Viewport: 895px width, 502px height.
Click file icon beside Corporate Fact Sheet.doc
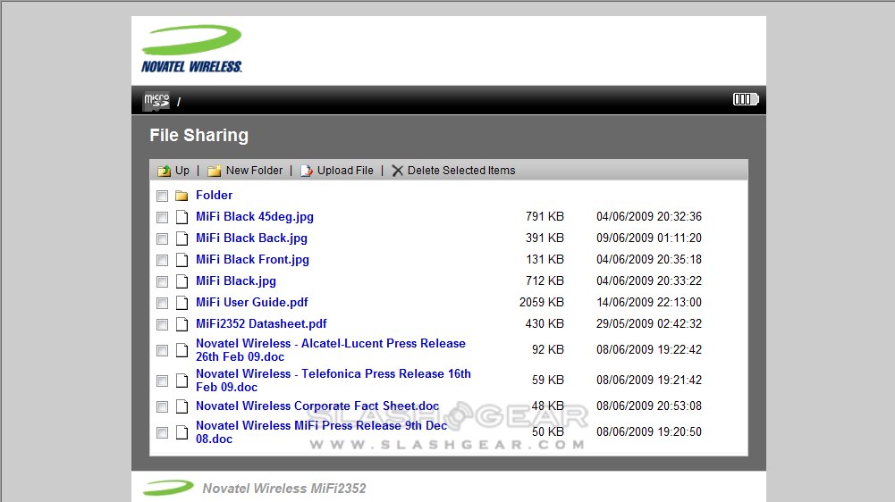[182, 406]
